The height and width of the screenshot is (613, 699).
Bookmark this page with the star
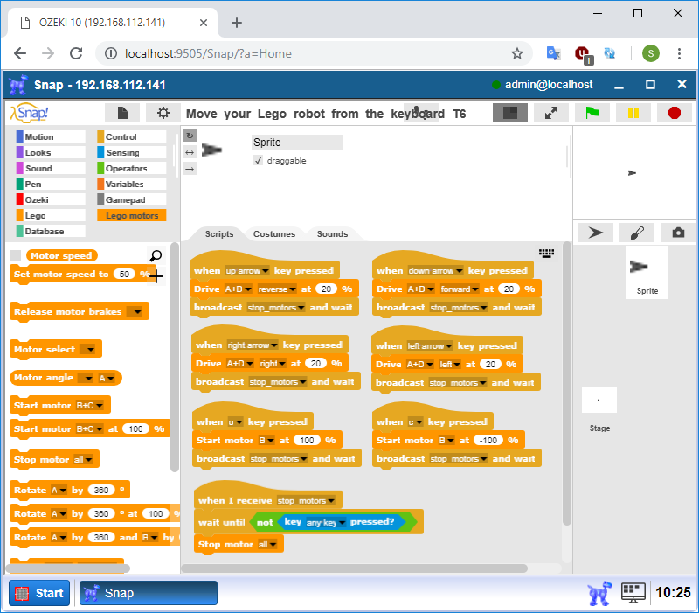516,53
